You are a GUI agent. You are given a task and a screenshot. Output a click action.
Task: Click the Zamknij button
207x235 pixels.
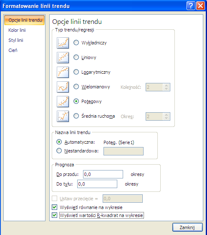(187, 227)
